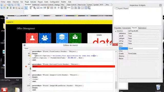Expand the Form1: TForm1 tree node

coord(115,8)
